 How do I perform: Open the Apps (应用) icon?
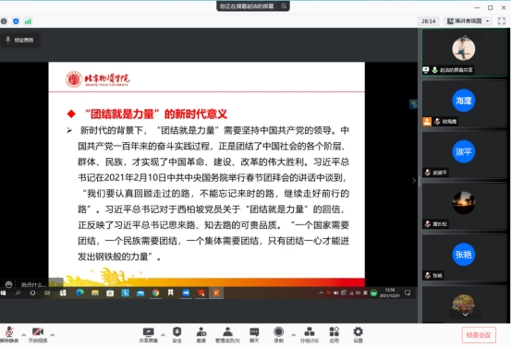tap(334, 335)
